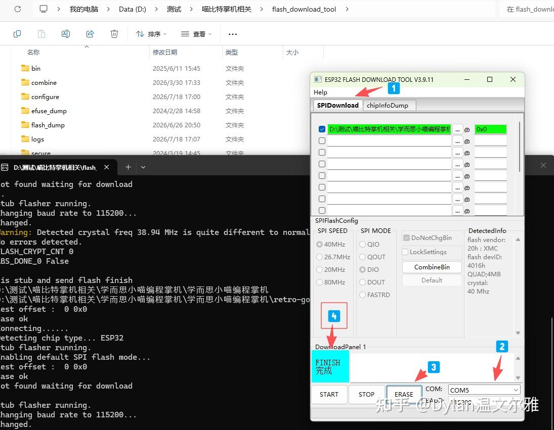Click the delete trash icon in Explorer
Image resolution: width=554 pixels, height=430 pixels.
(x=114, y=34)
